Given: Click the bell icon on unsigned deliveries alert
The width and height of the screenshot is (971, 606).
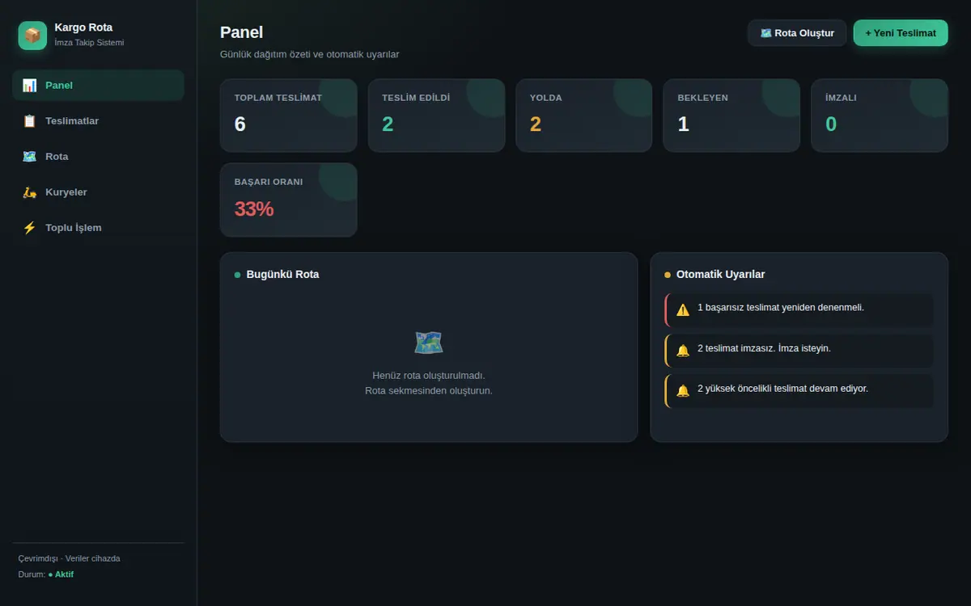Looking at the screenshot, I should point(683,351).
